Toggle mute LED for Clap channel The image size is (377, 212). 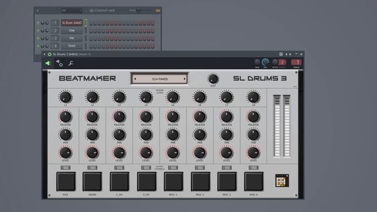pyautogui.click(x=38, y=31)
